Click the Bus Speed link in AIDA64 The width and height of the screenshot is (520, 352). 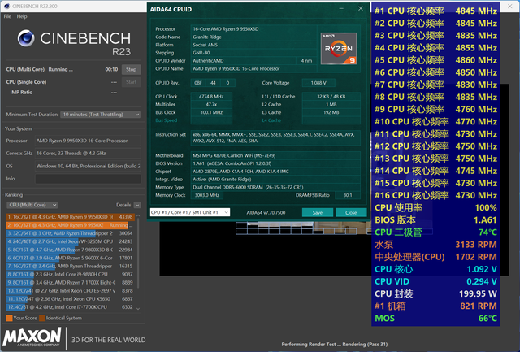point(167,120)
